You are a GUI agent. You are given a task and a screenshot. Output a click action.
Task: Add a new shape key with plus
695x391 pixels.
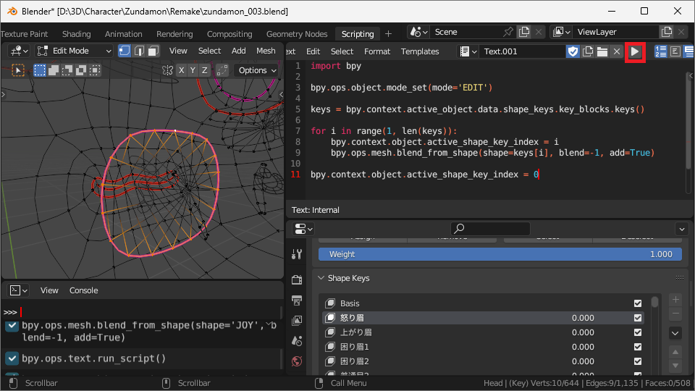(x=675, y=299)
